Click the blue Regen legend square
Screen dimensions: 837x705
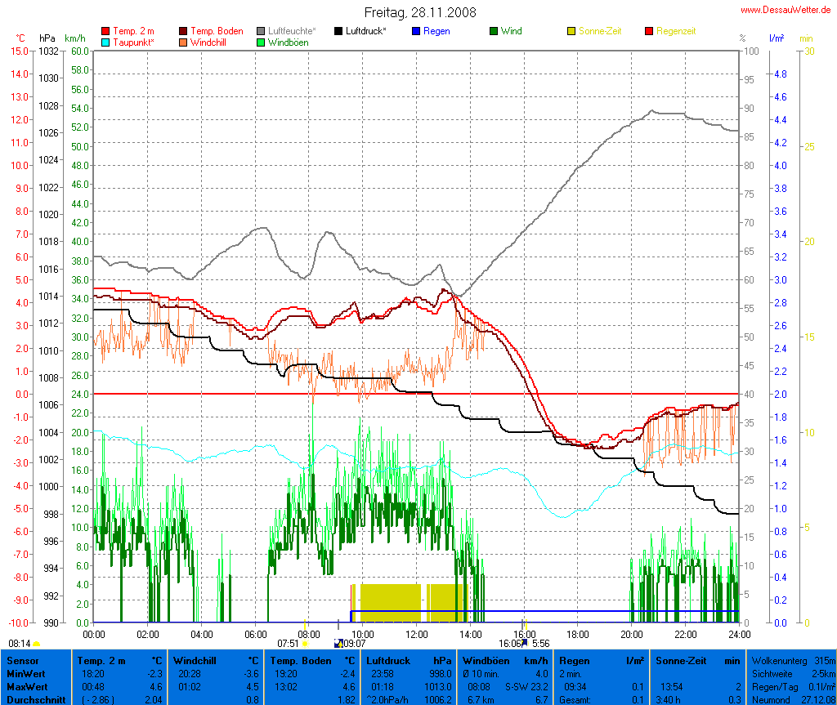pyautogui.click(x=416, y=31)
